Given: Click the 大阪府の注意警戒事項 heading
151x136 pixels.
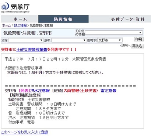Looking at the screenshot, I should pyautogui.click(x=23, y=68).
